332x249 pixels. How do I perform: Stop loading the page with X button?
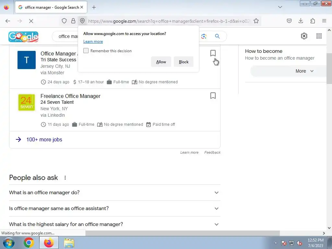pyautogui.click(x=31, y=21)
